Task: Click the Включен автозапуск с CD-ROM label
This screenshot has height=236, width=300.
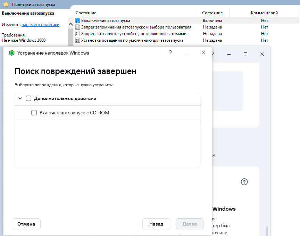Action: click(x=74, y=113)
